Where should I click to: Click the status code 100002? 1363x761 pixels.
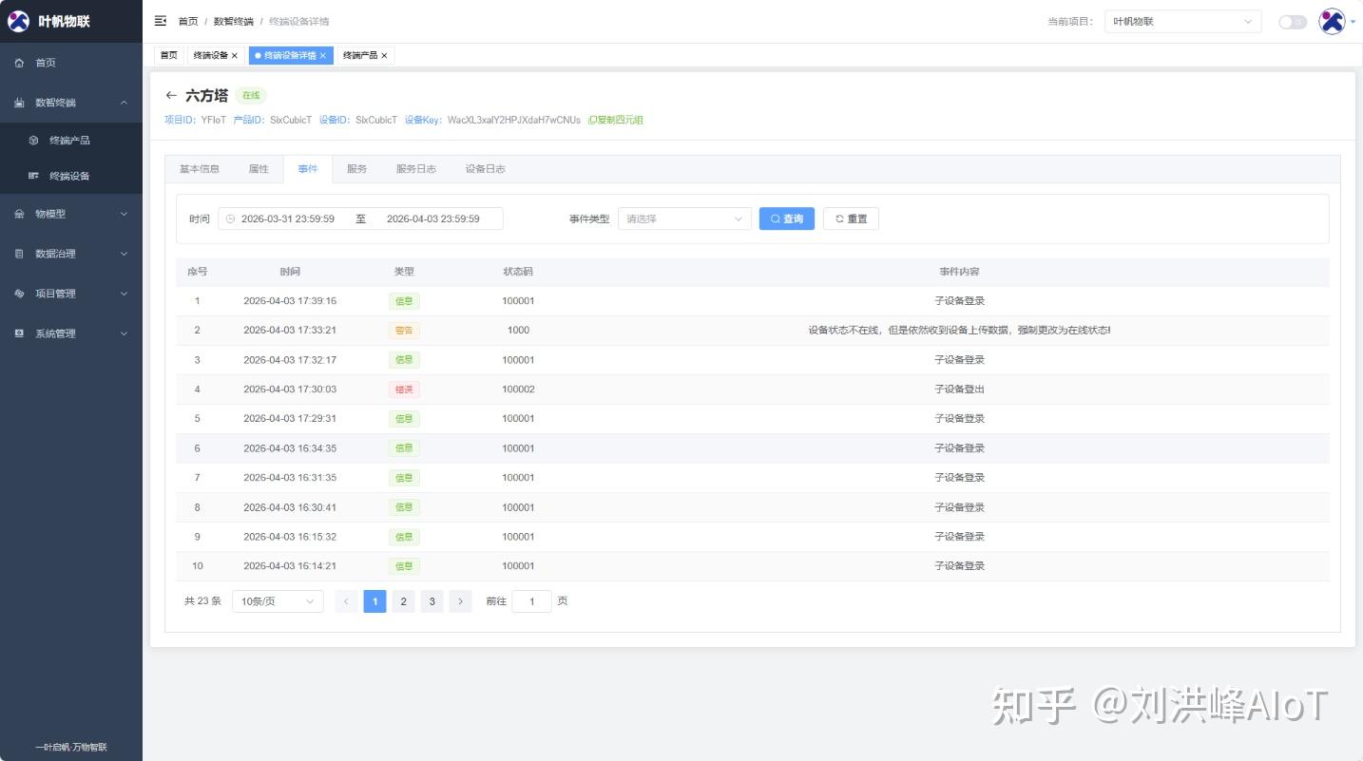518,390
